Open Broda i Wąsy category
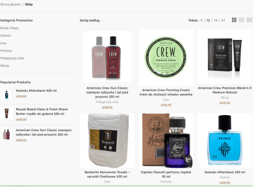The width and height of the screenshot is (253, 187). click(9, 28)
